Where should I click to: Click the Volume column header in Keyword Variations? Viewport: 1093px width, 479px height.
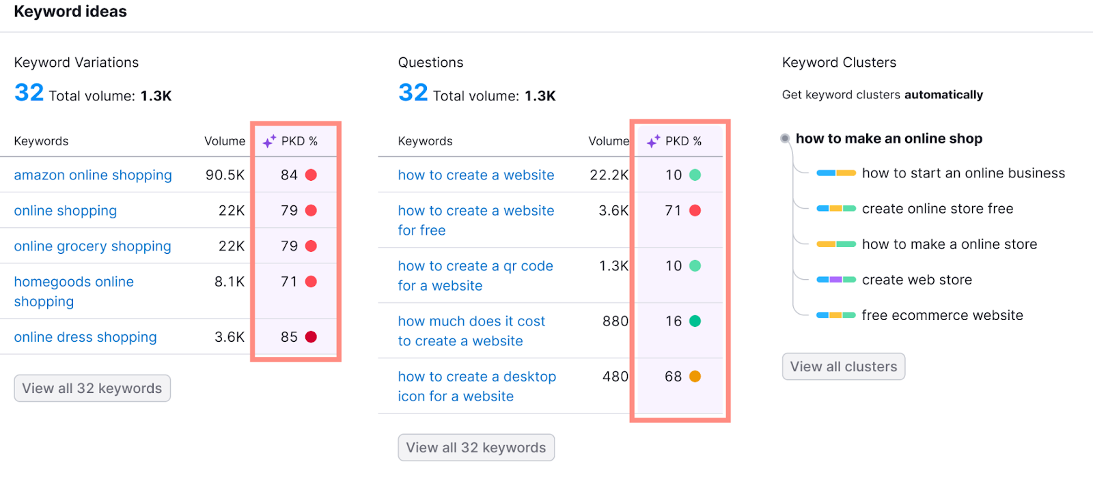(x=224, y=141)
